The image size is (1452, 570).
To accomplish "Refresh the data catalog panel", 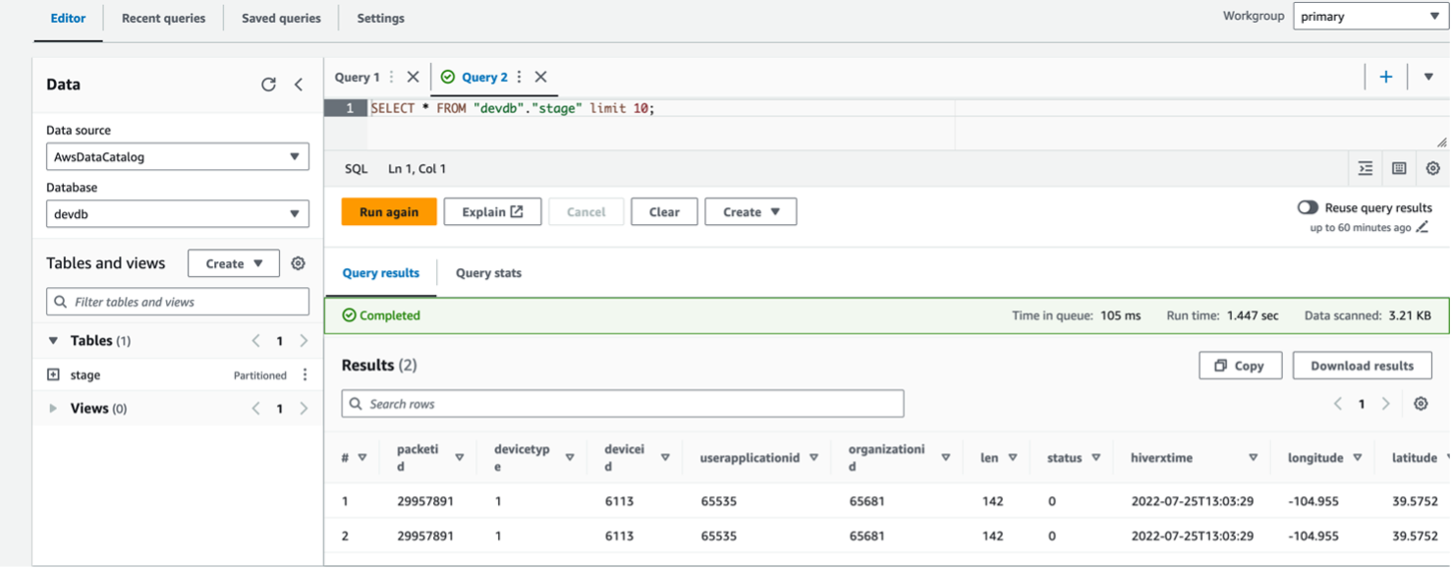I will coord(268,85).
